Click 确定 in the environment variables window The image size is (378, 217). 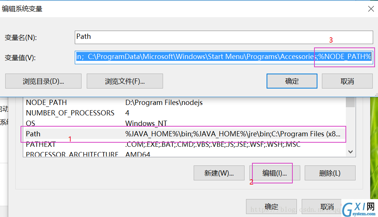271,207
